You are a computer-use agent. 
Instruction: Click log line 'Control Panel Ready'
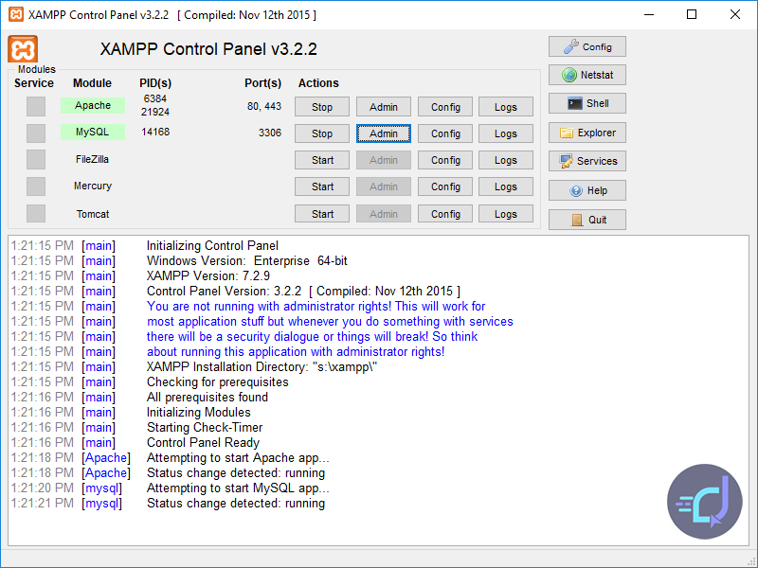point(203,442)
